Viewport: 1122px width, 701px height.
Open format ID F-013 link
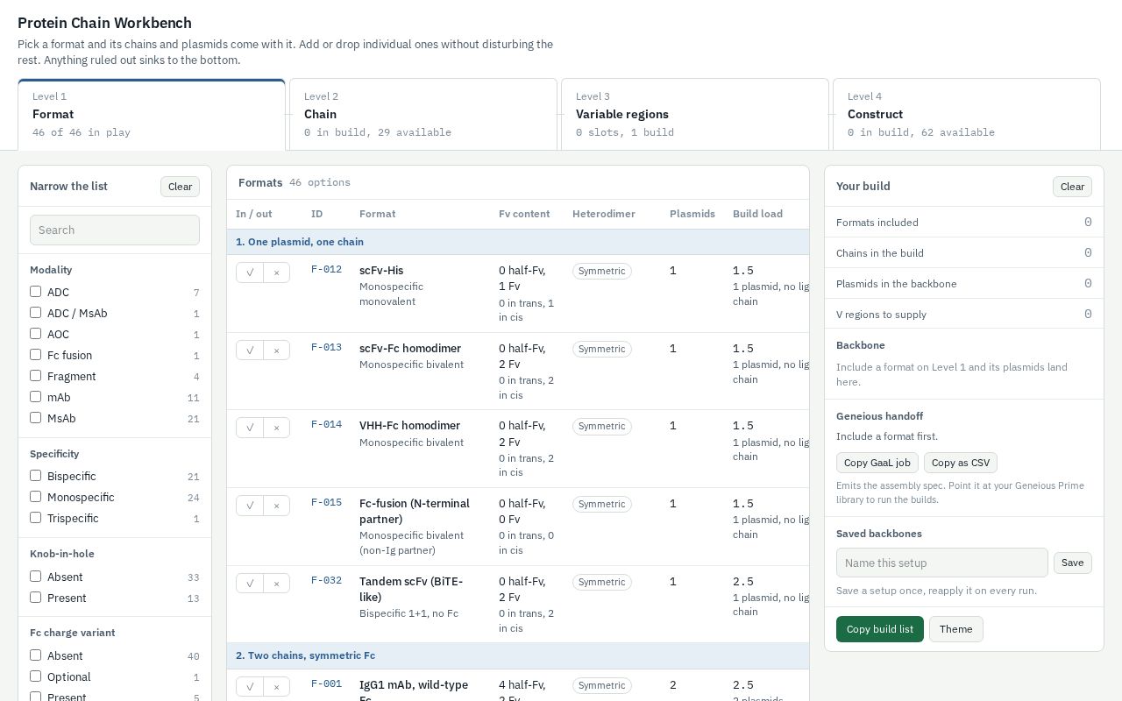(326, 348)
